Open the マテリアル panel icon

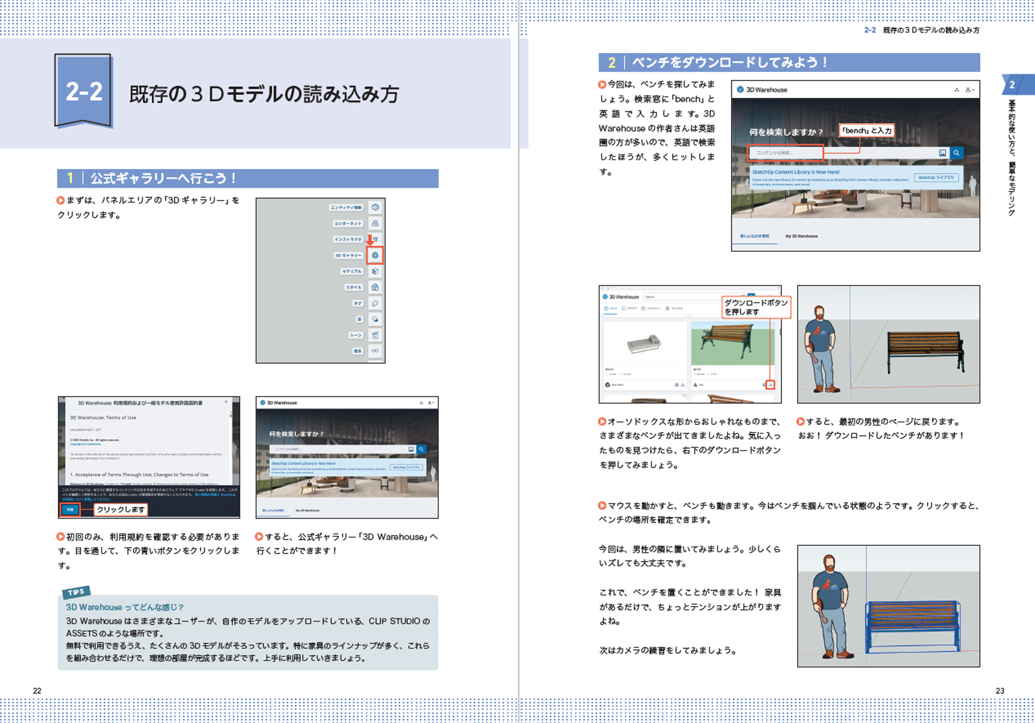click(x=375, y=272)
